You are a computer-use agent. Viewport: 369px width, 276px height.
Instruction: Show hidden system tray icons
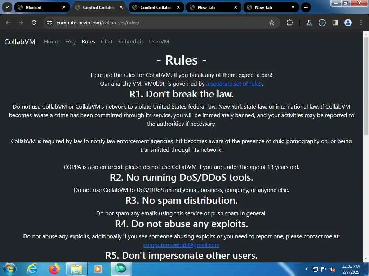point(306,269)
